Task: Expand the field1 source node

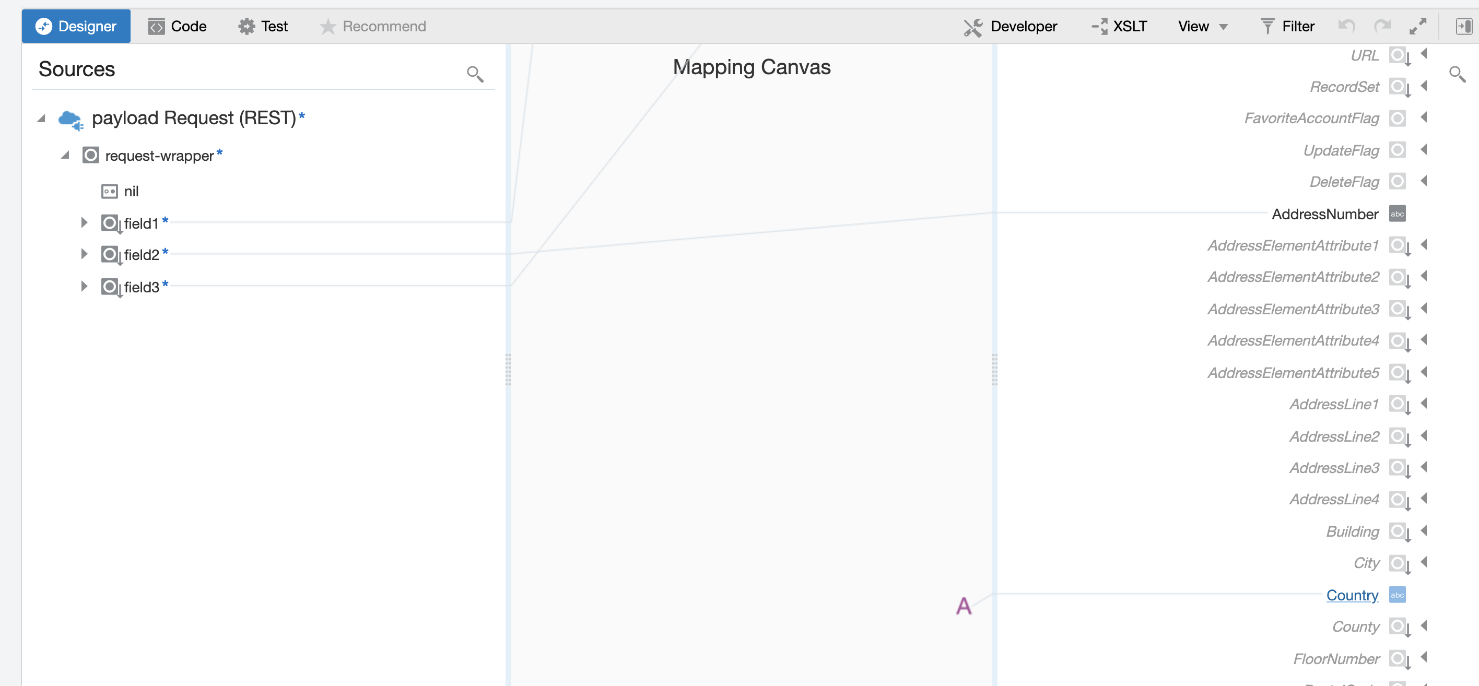Action: [84, 222]
